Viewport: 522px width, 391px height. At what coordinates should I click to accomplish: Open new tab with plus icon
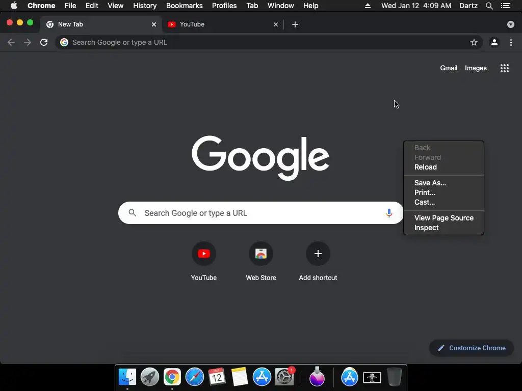tap(295, 24)
